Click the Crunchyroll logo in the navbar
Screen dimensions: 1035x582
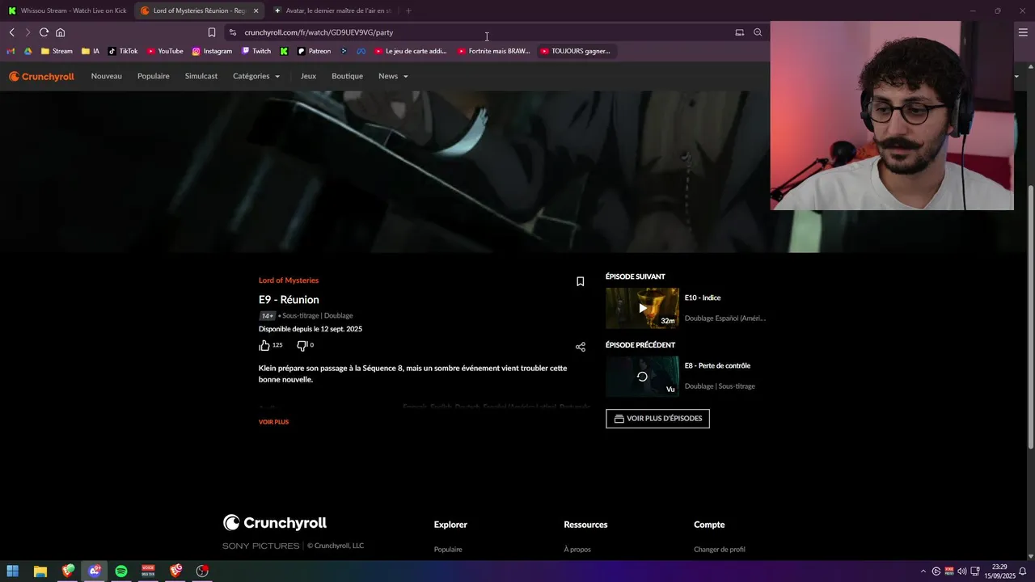point(41,76)
